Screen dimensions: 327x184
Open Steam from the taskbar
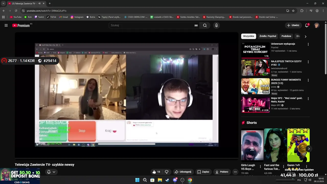[x=167, y=180]
